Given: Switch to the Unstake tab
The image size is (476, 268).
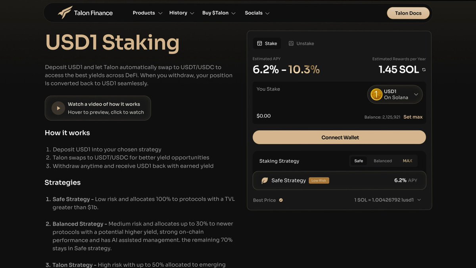Looking at the screenshot, I should pos(301,43).
